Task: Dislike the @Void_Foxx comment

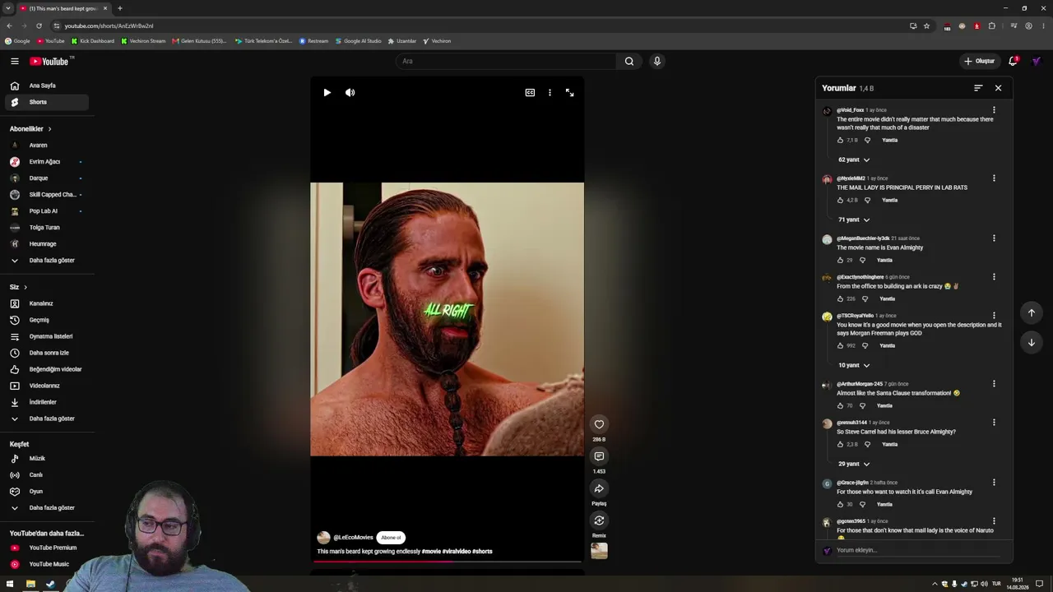Action: (x=867, y=141)
